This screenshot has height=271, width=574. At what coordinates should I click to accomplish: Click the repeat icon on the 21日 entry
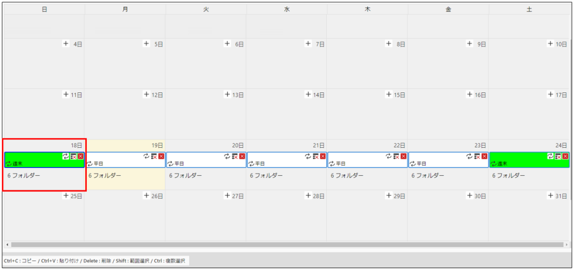(308, 156)
